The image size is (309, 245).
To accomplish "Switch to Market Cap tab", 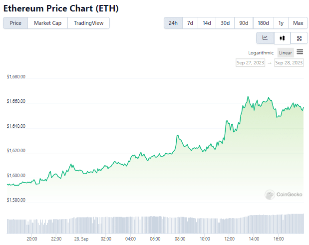I will 48,23.
